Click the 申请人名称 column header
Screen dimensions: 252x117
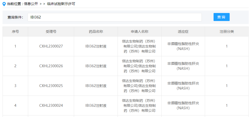[x=139, y=32]
